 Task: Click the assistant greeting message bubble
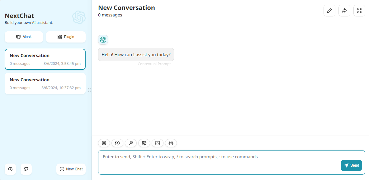(x=136, y=54)
